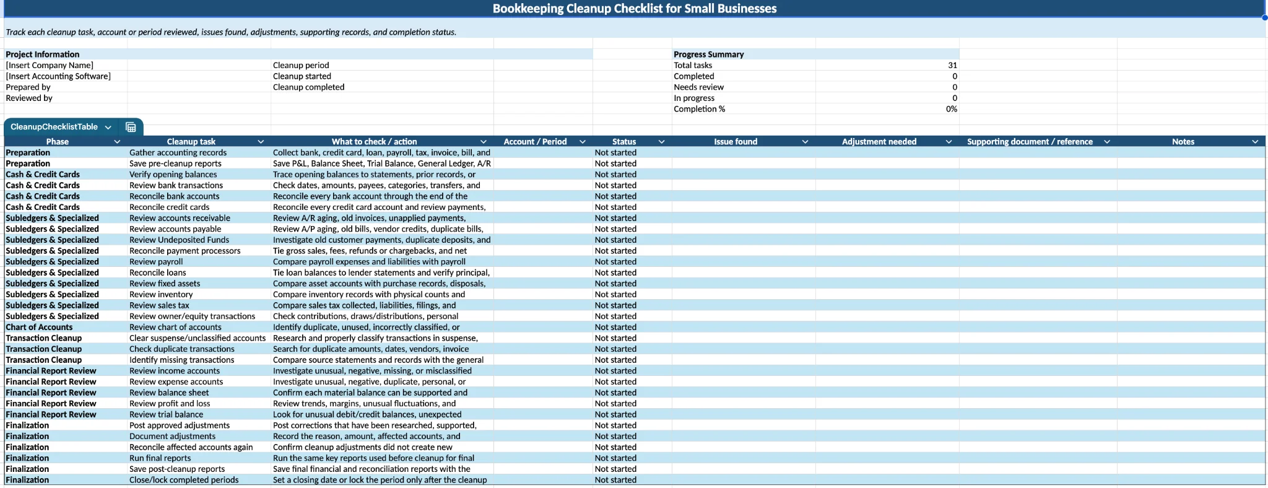Viewport: 1268px width, 488px height.
Task: Click the Review fixed assets task cell
Action: point(199,284)
